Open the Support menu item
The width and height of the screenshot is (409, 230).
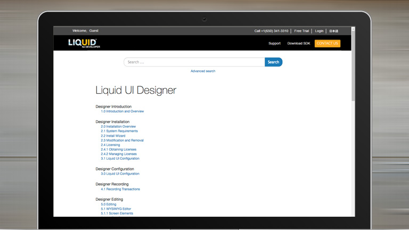(x=274, y=43)
